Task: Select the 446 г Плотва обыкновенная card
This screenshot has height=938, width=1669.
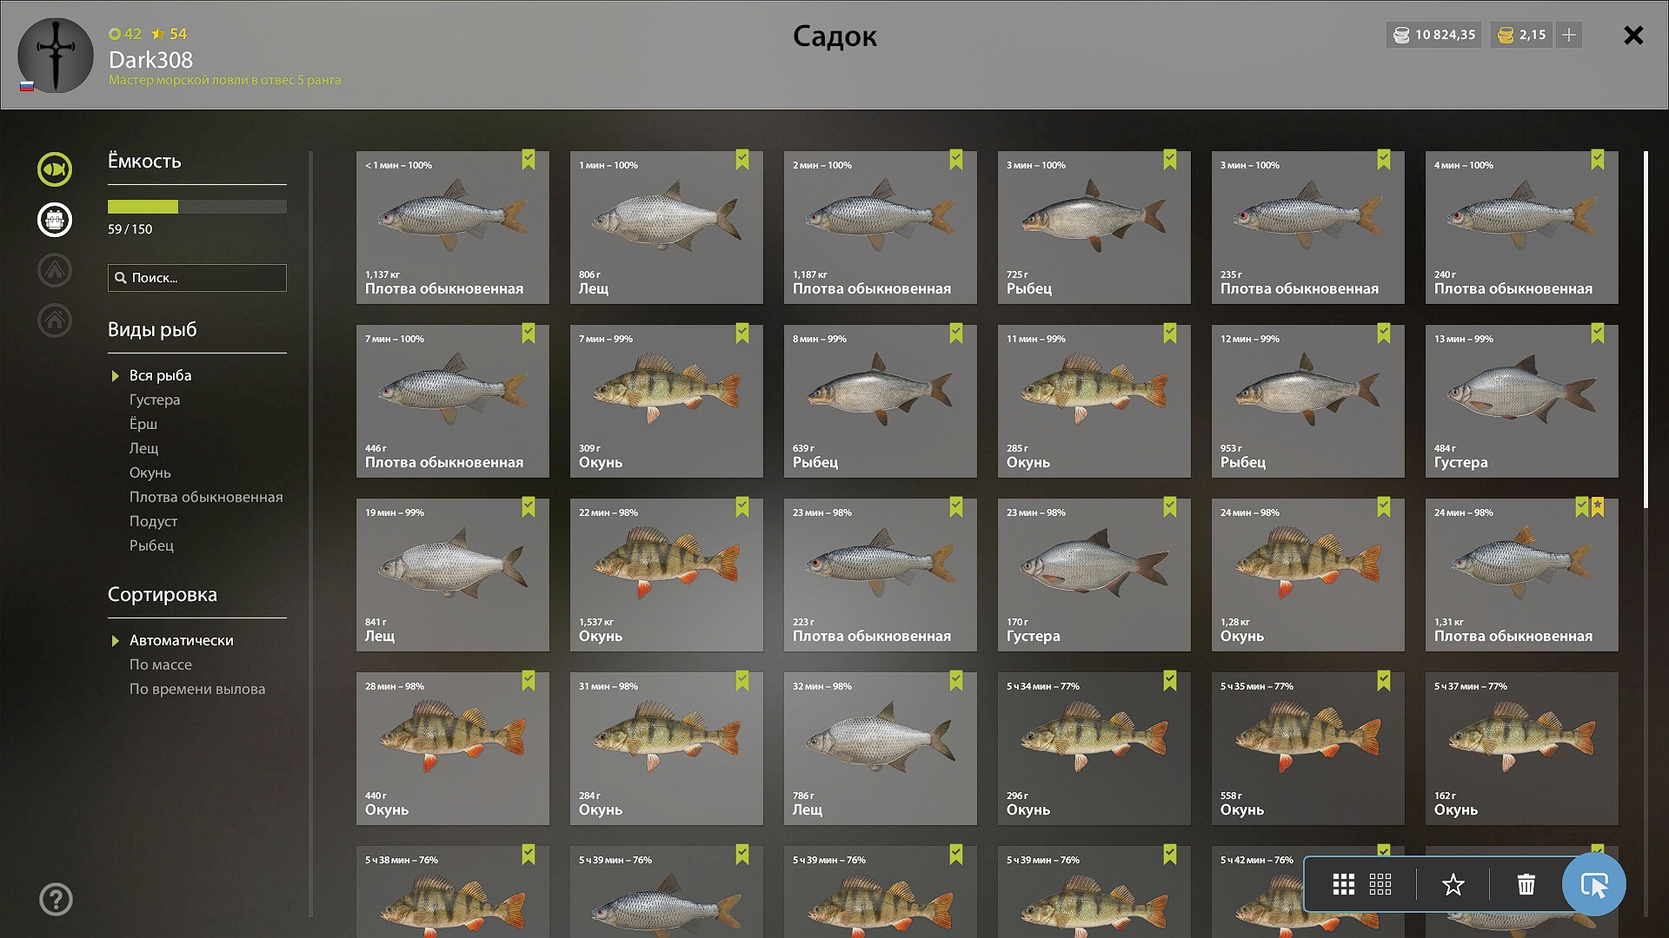Action: (x=453, y=401)
